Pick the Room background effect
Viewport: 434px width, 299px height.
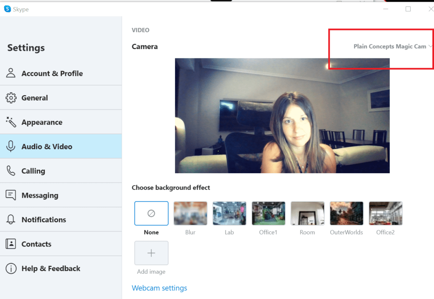point(307,213)
